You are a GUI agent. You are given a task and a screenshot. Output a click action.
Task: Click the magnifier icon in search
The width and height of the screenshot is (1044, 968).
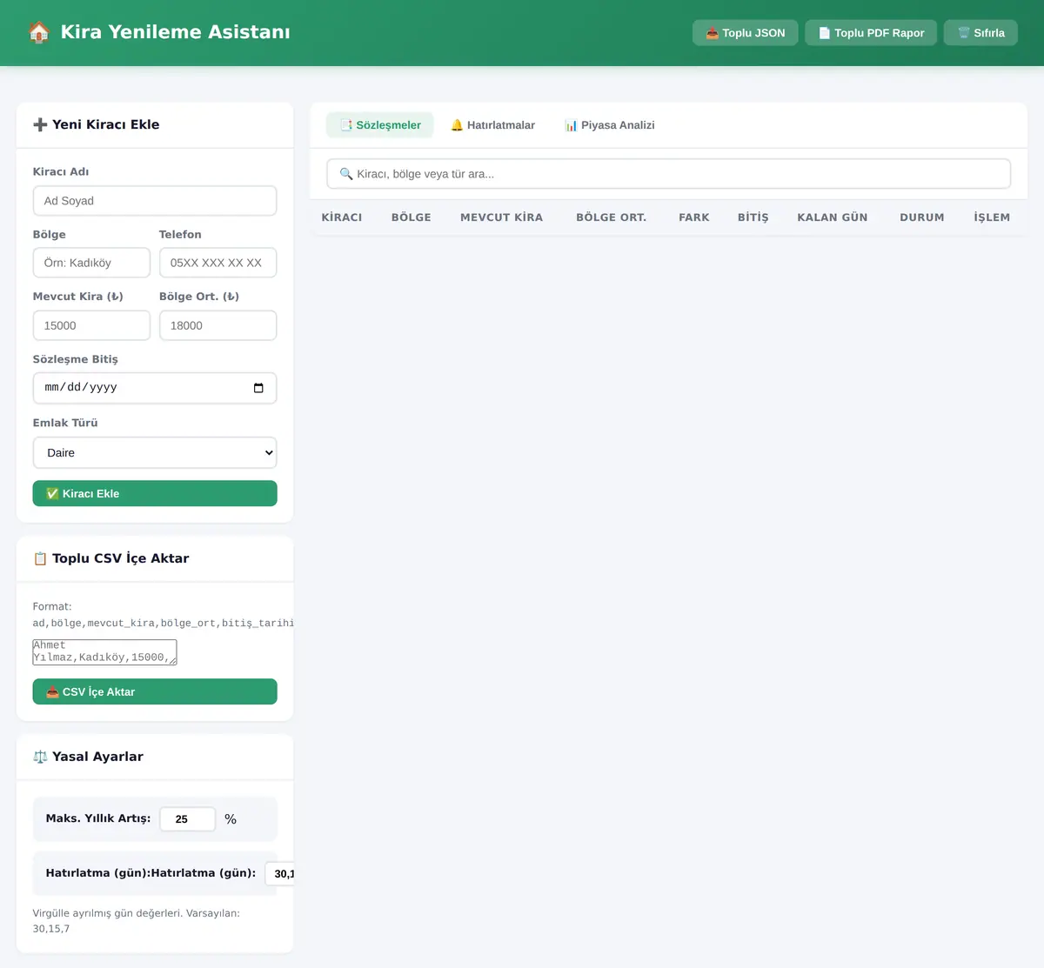coord(346,174)
